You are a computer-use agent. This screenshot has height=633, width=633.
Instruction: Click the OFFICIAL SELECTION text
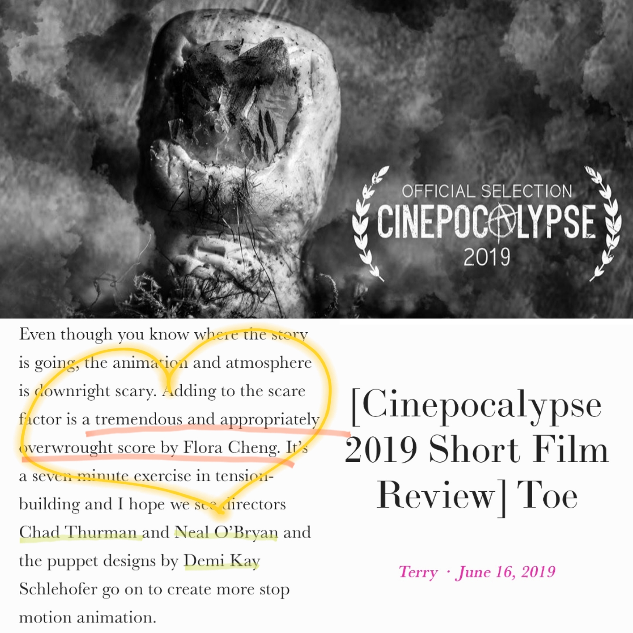tap(487, 191)
